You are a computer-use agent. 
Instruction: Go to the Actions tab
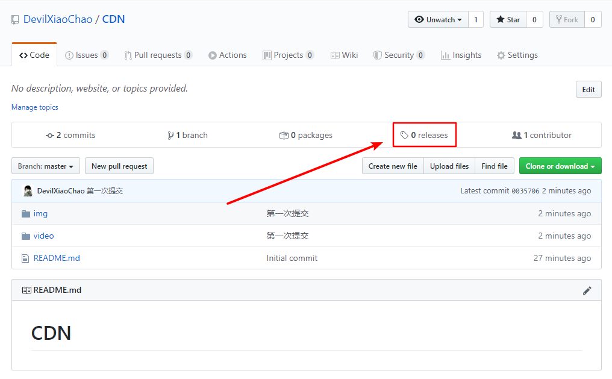pos(228,55)
